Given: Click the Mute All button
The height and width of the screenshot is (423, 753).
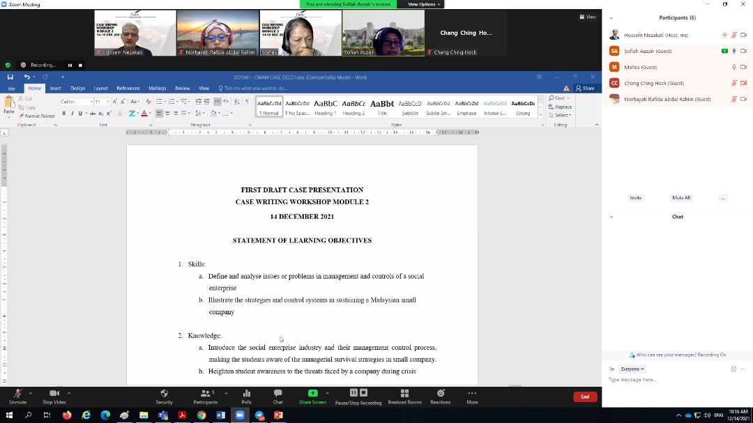Looking at the screenshot, I should (681, 198).
